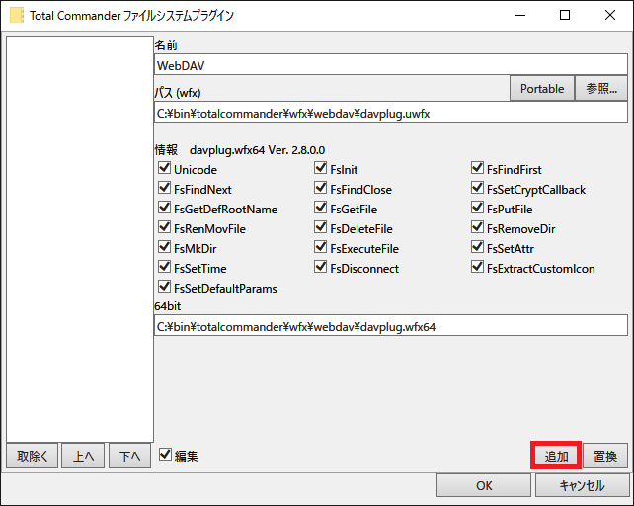634x506 pixels.
Task: Click the 下へ button
Action: coord(129,456)
